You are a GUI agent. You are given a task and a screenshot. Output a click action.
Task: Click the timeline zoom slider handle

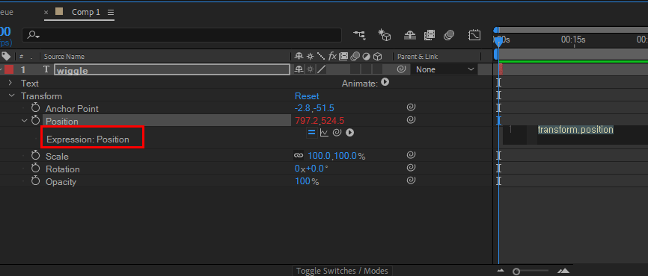click(x=516, y=271)
